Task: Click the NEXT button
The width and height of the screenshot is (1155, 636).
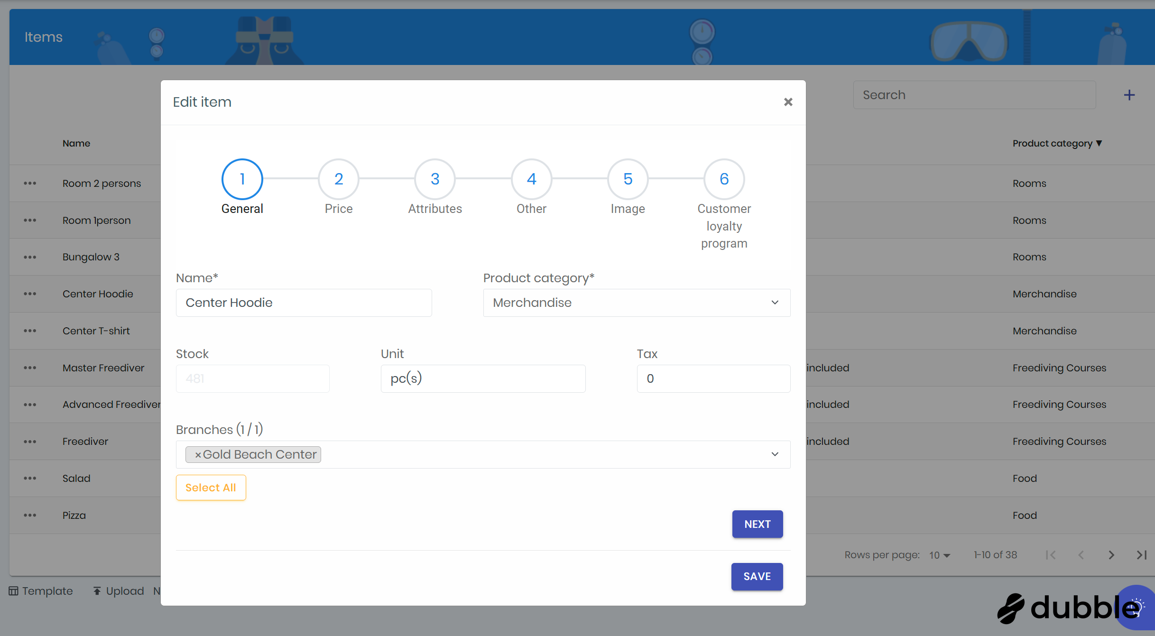Action: tap(758, 524)
